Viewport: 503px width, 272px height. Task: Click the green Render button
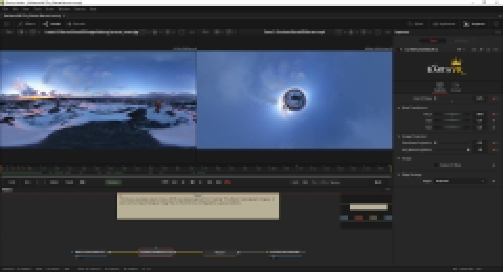(x=113, y=182)
